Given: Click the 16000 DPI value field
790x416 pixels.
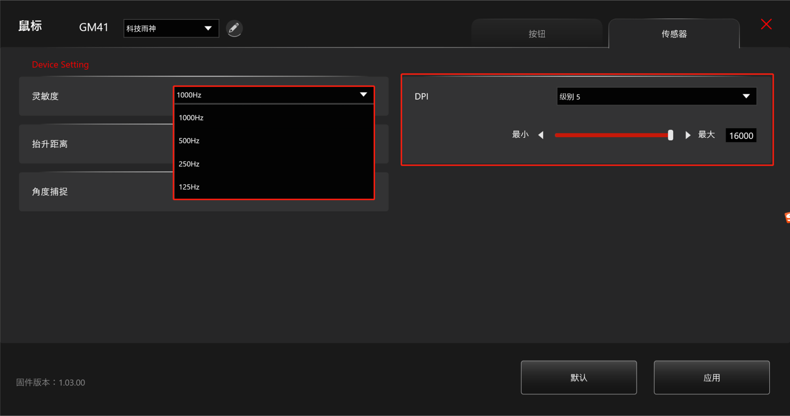Looking at the screenshot, I should point(741,135).
